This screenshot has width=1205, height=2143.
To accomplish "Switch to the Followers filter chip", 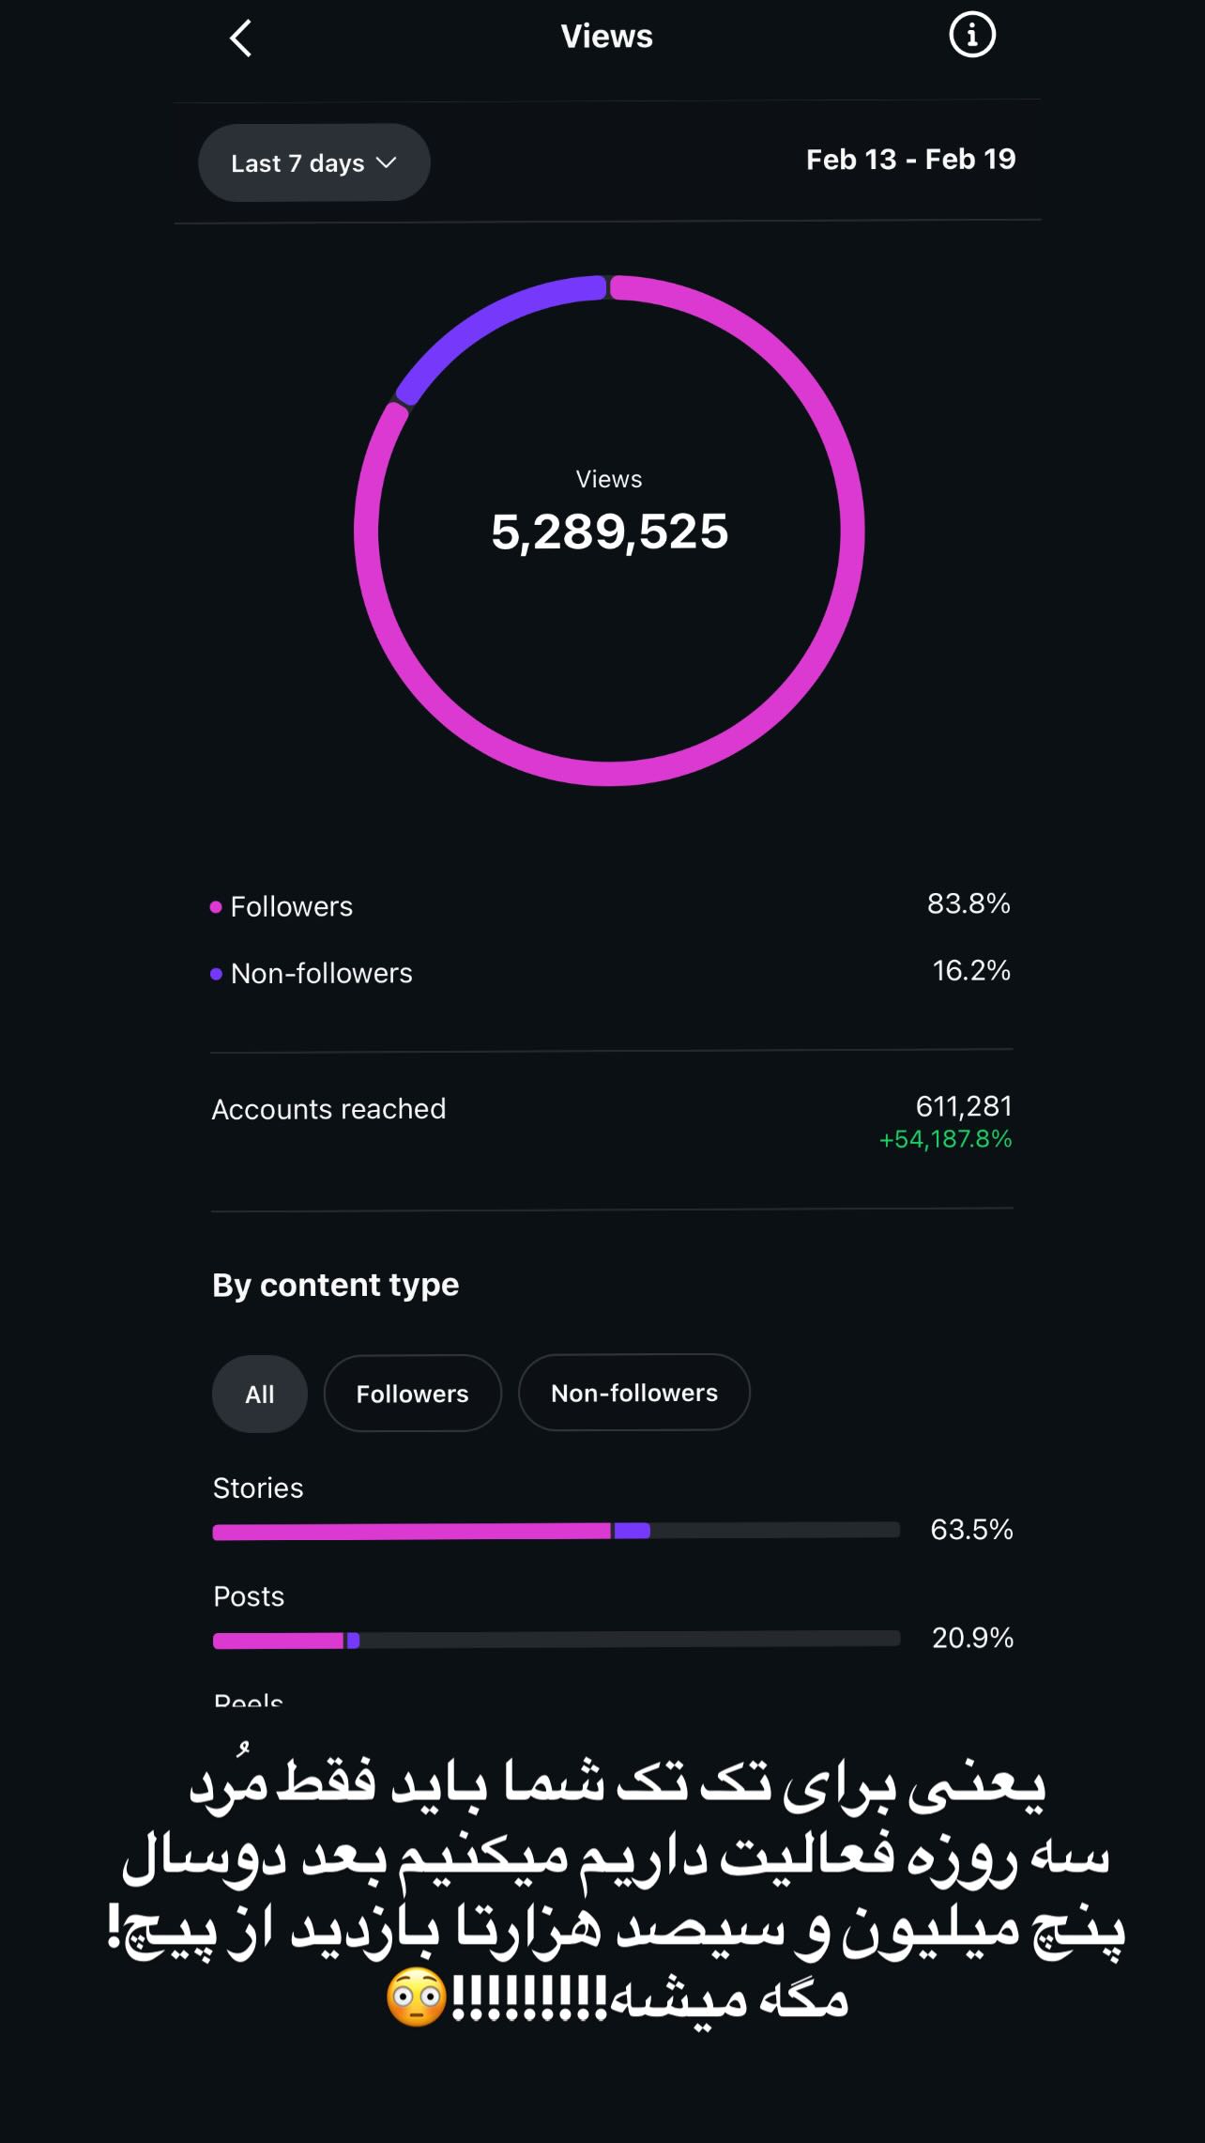I will [412, 1394].
